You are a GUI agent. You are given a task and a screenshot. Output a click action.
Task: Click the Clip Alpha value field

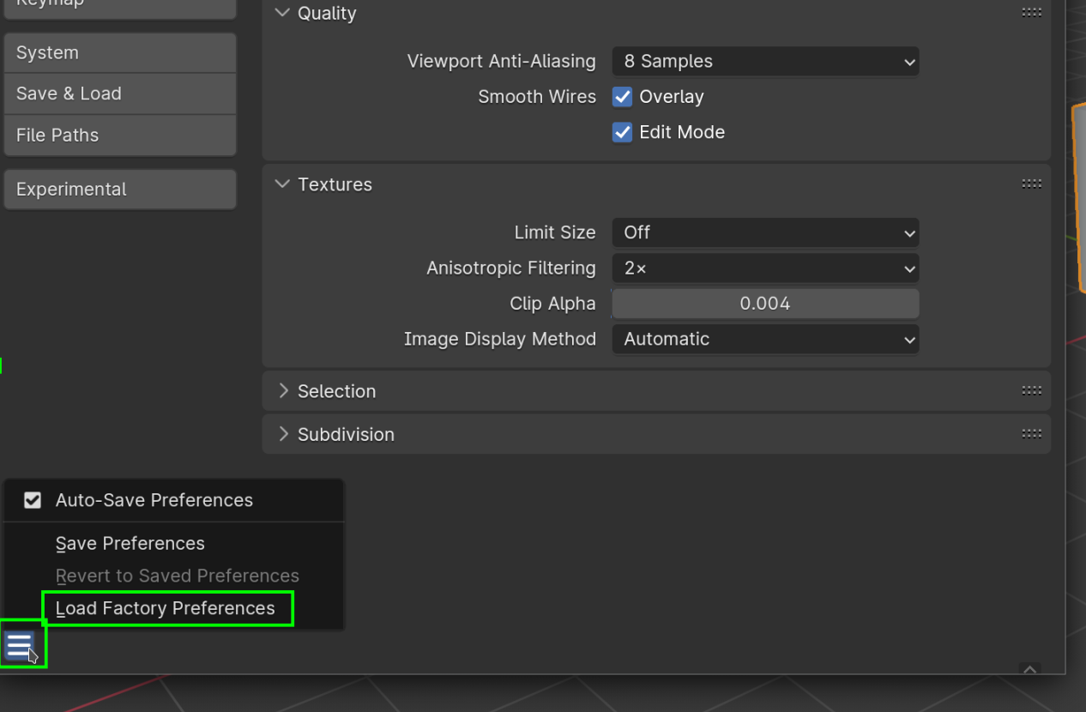[764, 304]
